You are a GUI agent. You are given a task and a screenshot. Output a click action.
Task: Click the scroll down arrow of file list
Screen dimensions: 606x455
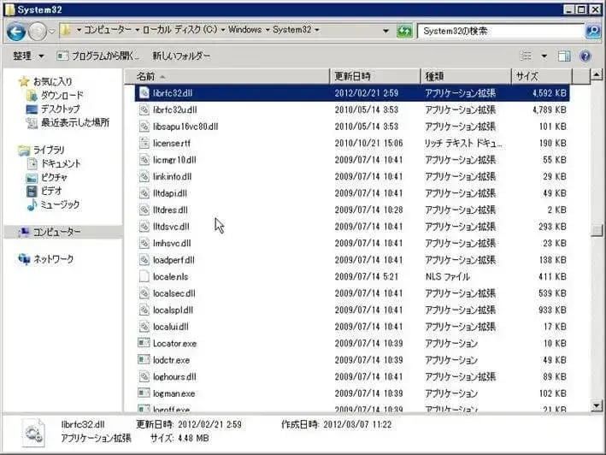pos(597,405)
